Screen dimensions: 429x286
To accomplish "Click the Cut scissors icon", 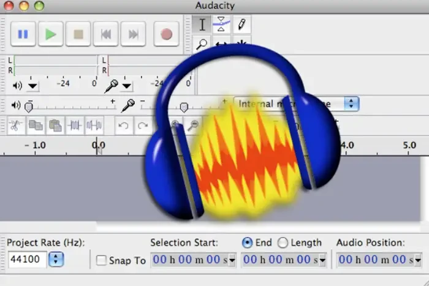I will [x=15, y=126].
